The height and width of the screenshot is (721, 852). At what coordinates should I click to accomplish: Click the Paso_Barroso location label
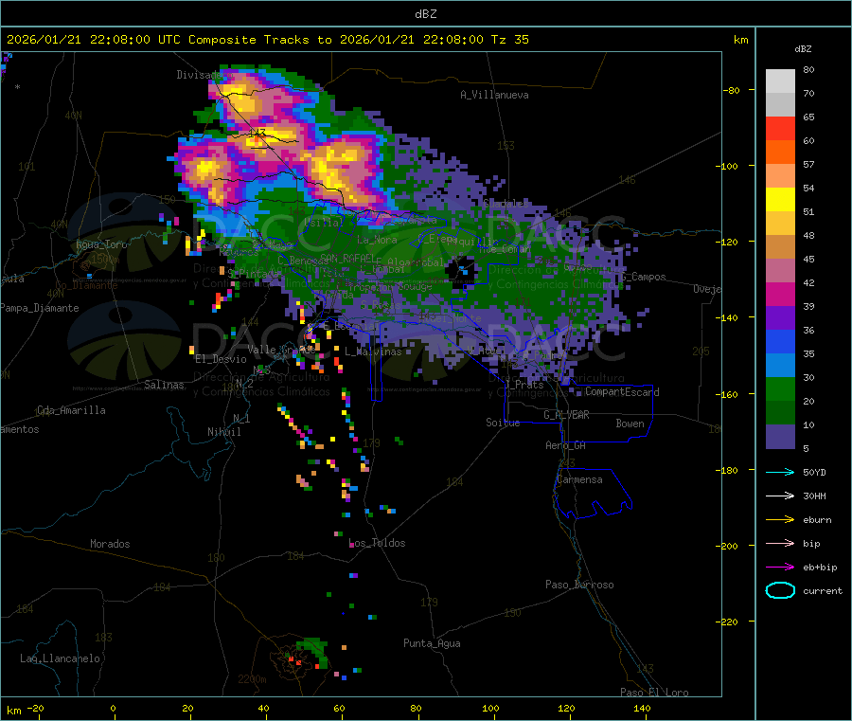tap(579, 585)
